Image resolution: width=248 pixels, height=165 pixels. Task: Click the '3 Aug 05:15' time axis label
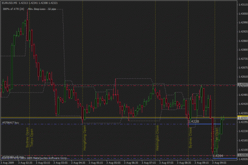[x=96, y=163]
